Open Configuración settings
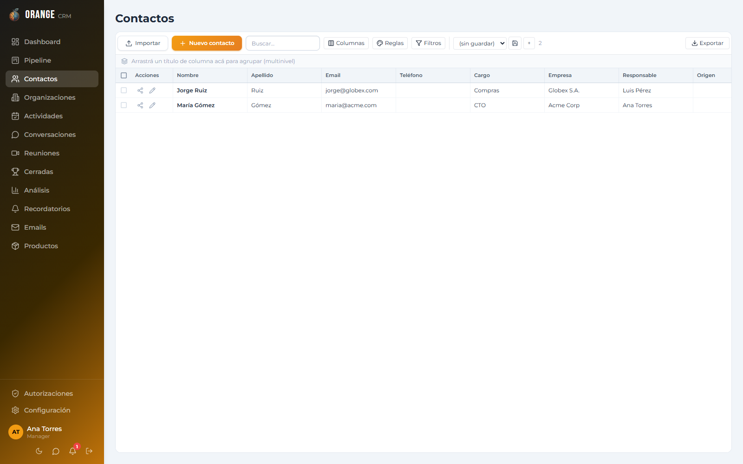This screenshot has width=743, height=464. tap(52, 410)
